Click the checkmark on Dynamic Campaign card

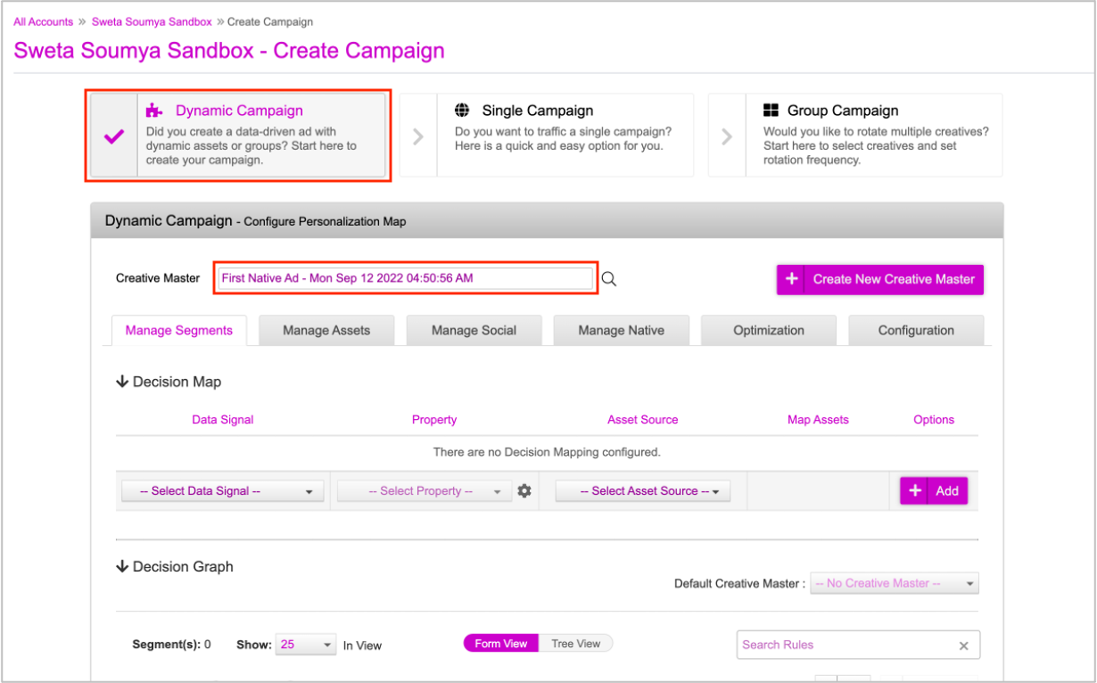pos(114,136)
